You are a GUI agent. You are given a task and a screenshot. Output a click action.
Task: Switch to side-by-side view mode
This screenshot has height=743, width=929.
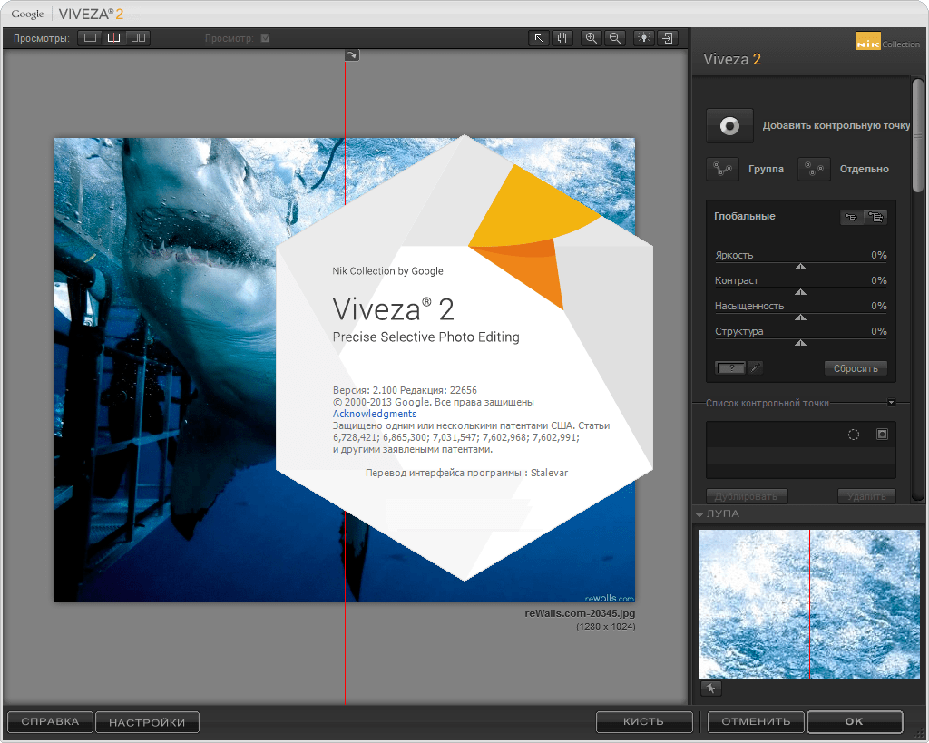click(x=138, y=38)
